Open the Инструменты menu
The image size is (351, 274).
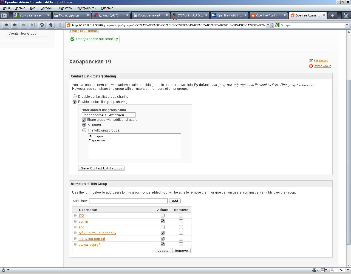point(87,8)
